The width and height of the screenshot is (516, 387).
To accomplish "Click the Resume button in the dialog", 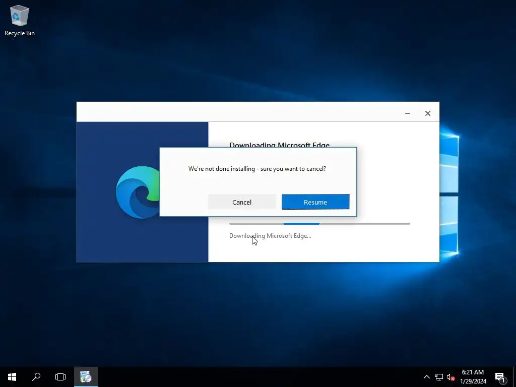I will [315, 202].
